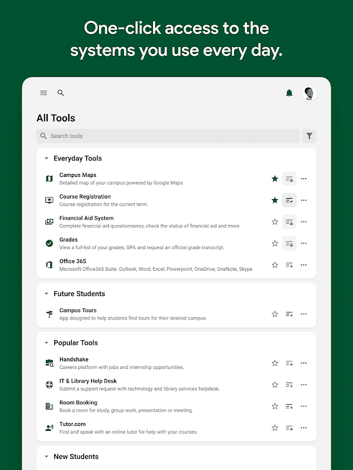Screen dimensions: 353x470
Task: Add IT & Library Help Desk to list
Action: point(289,385)
